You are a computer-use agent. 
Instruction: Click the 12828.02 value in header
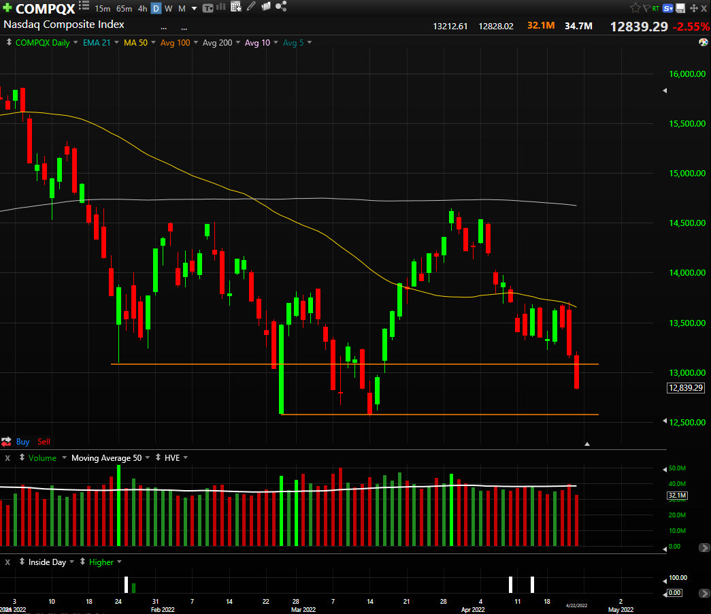click(496, 27)
